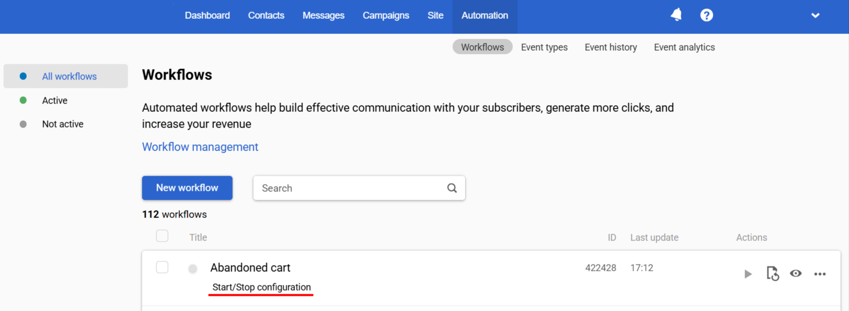Click the New workflow button

pos(187,188)
